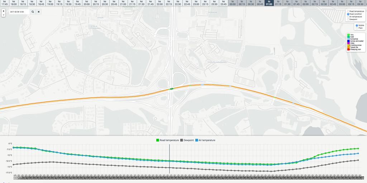Click the '2 wet' legend label
Viewport: 367px width, 183px height.
point(352,37)
